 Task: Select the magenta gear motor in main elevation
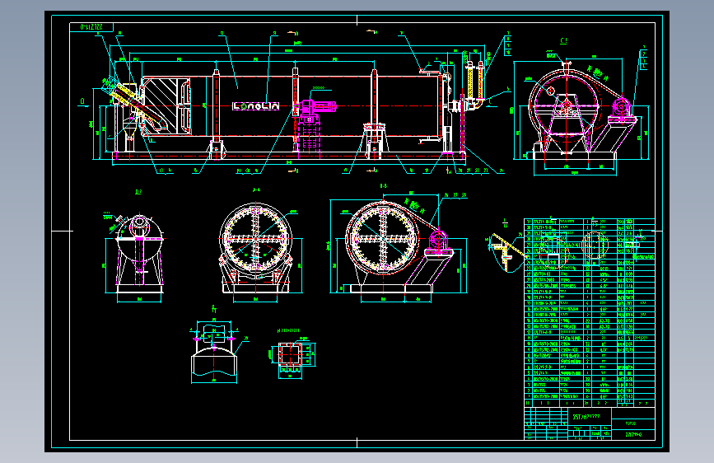click(316, 108)
